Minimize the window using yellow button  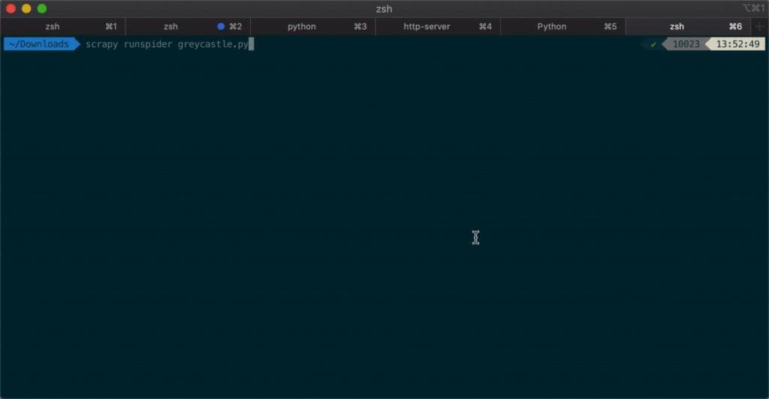(26, 8)
